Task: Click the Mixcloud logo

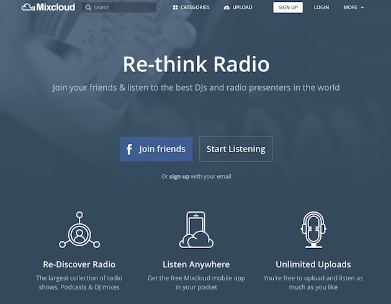Action: coord(48,7)
